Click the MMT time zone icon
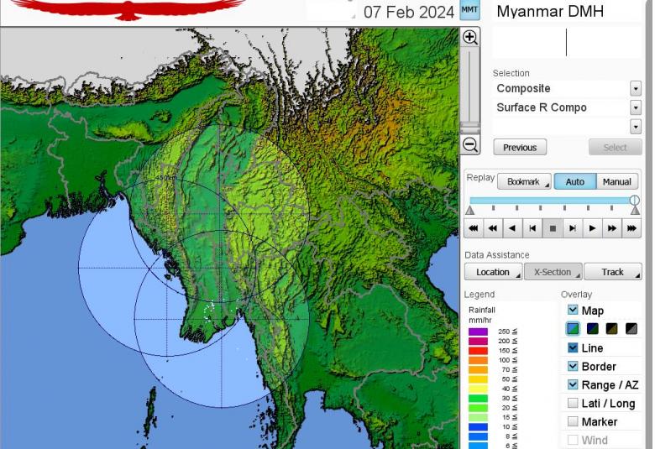 click(470, 11)
